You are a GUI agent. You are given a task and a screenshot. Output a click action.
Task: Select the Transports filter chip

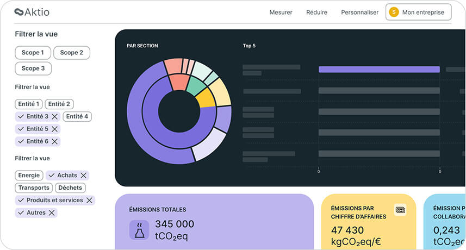point(34,187)
